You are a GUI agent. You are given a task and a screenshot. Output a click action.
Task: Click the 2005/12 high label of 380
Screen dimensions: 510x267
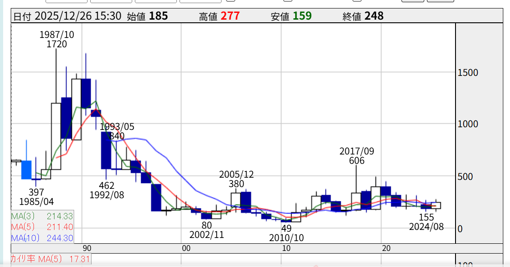pyautogui.click(x=236, y=179)
